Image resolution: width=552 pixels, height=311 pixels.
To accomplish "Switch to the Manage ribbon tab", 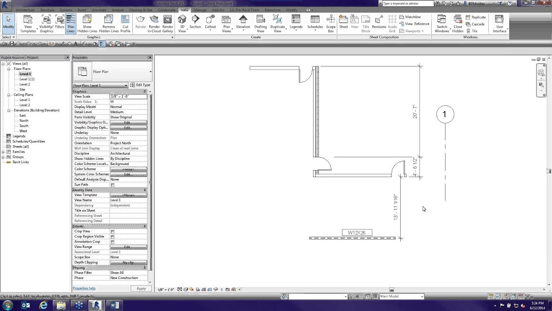I will [x=200, y=10].
